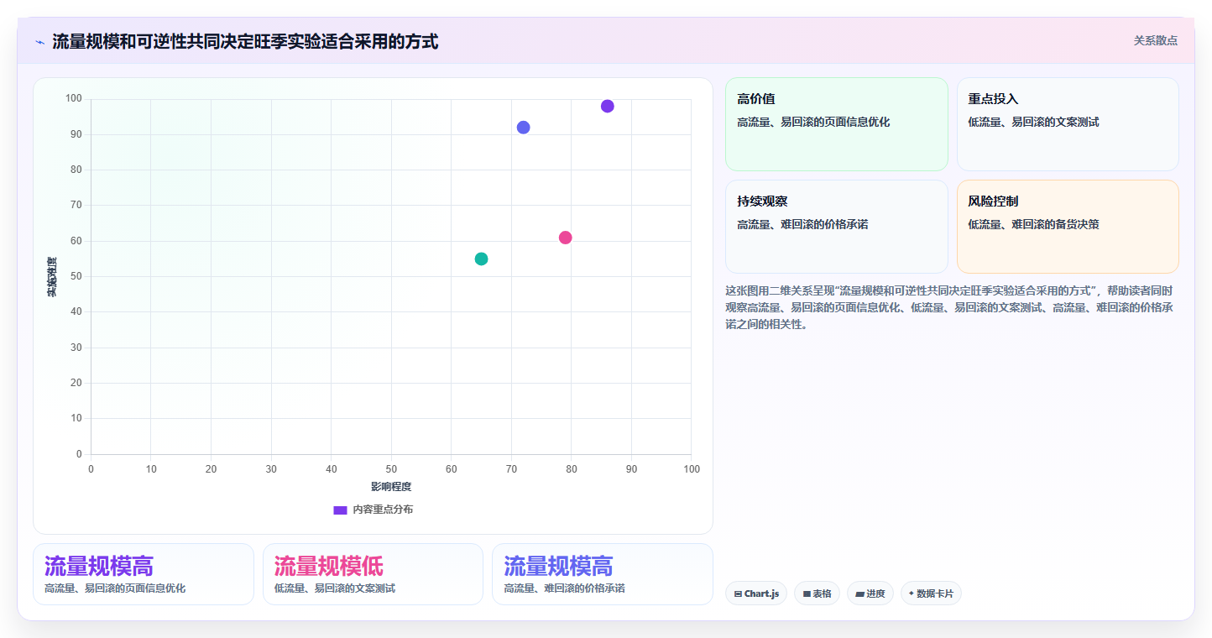Click the chart description paragraph
The width and height of the screenshot is (1212, 638).
(x=950, y=307)
